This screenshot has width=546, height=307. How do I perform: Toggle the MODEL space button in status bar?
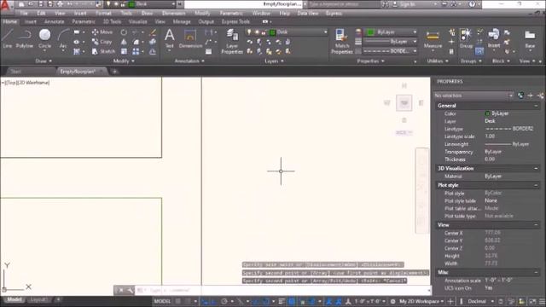coord(162,301)
